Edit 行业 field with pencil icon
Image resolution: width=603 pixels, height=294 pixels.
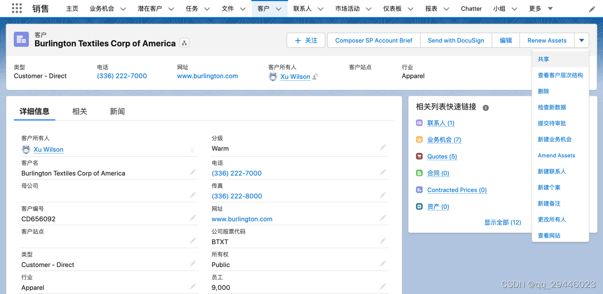pos(193,286)
